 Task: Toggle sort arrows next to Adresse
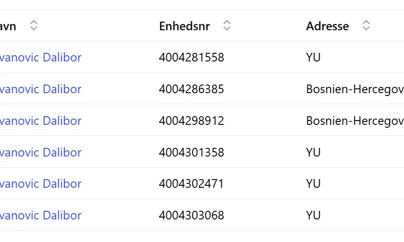(366, 26)
